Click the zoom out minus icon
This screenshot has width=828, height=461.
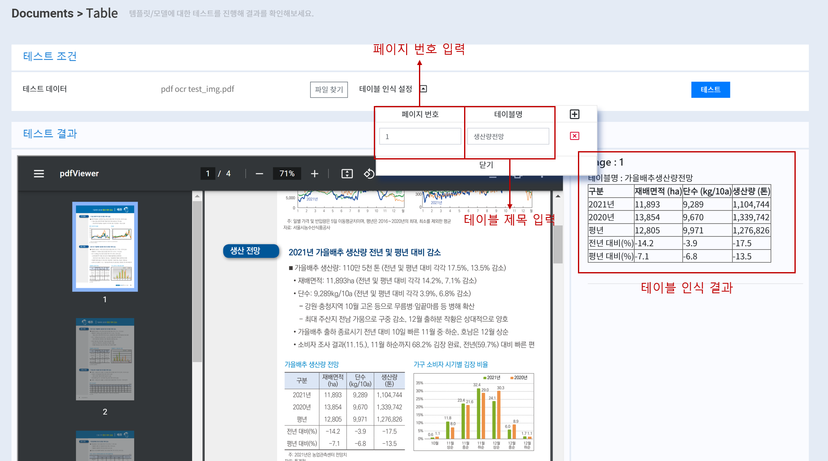click(x=260, y=174)
